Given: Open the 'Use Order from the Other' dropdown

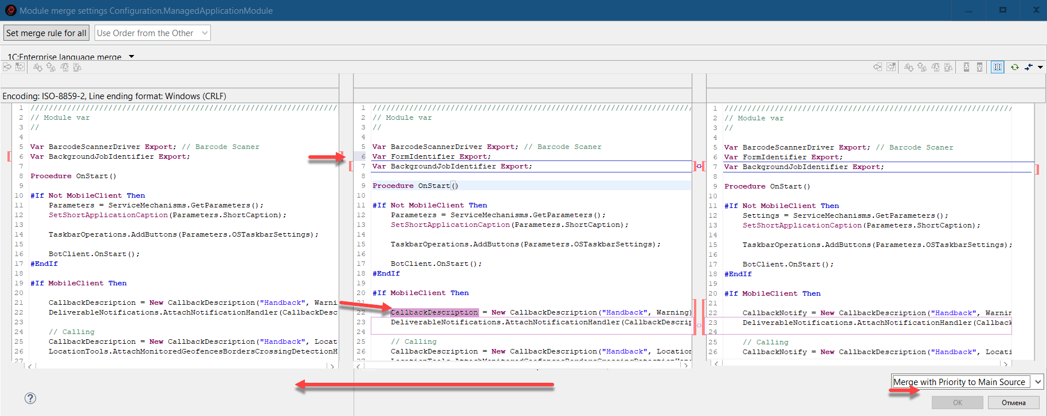Looking at the screenshot, I should pos(152,33).
